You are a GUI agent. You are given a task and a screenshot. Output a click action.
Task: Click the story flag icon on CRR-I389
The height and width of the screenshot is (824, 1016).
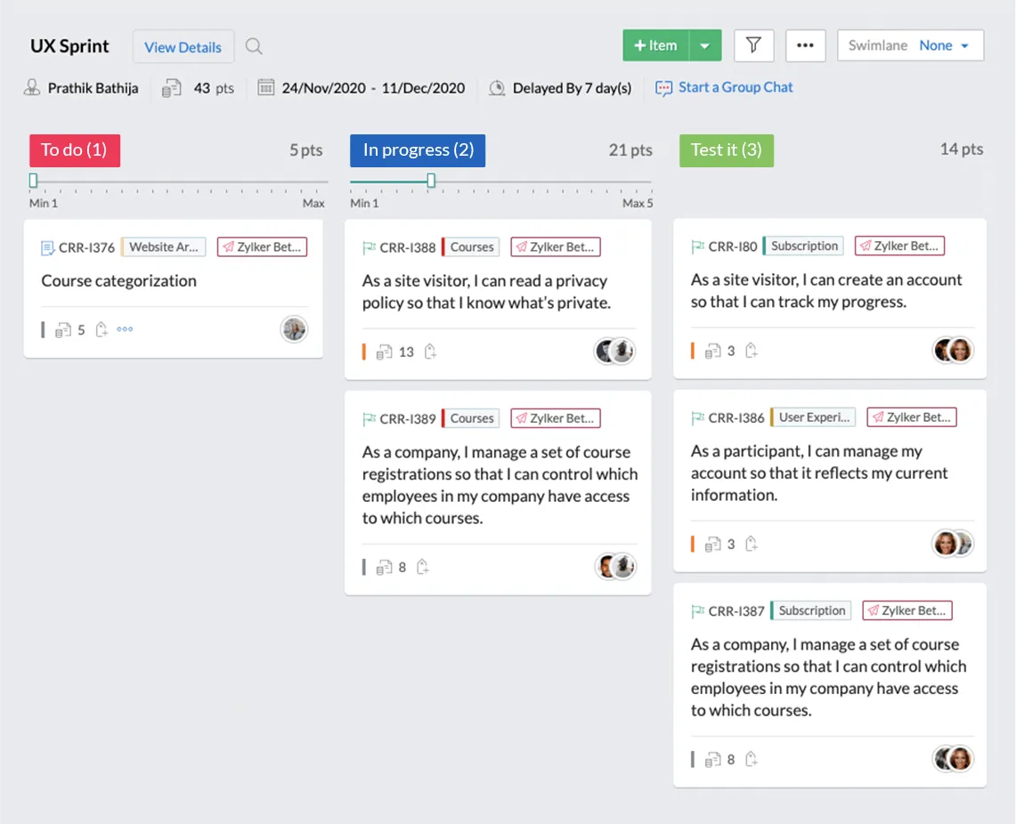click(370, 419)
